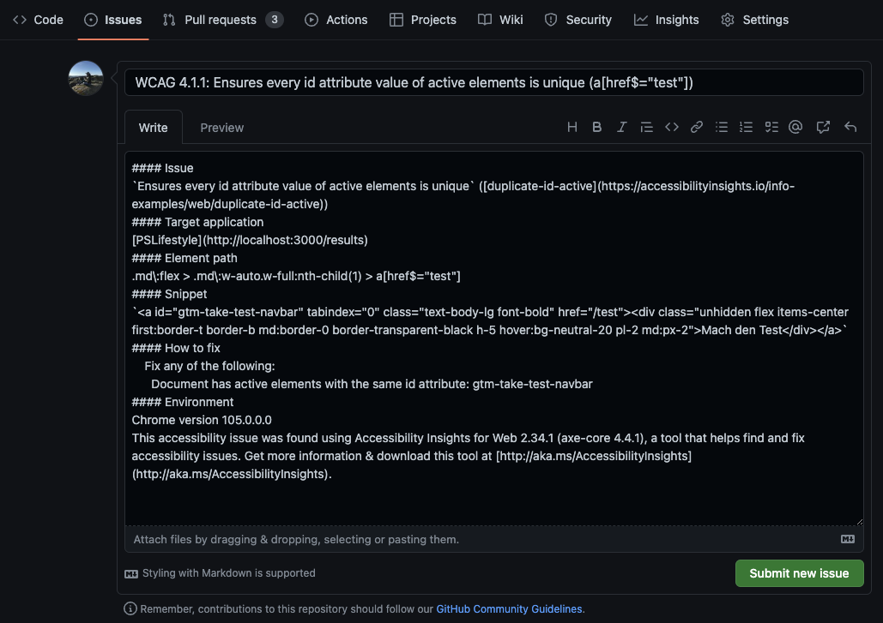This screenshot has width=883, height=623.
Task: Open the Wiki tab
Action: (500, 20)
